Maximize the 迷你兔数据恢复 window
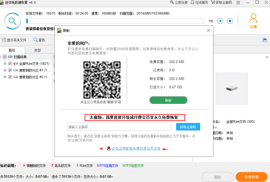This screenshot has height=182, width=270. click(x=257, y=2)
